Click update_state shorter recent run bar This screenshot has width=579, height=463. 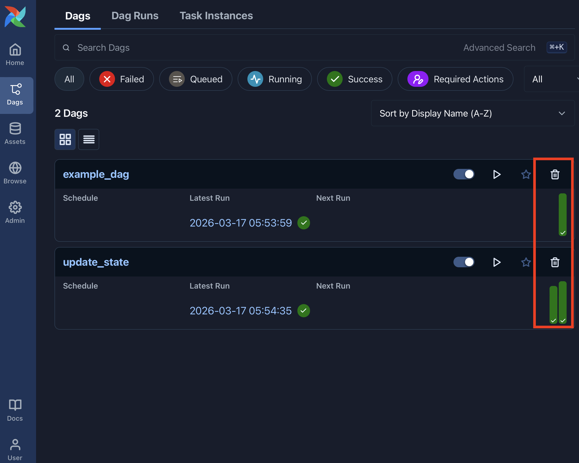pos(553,305)
